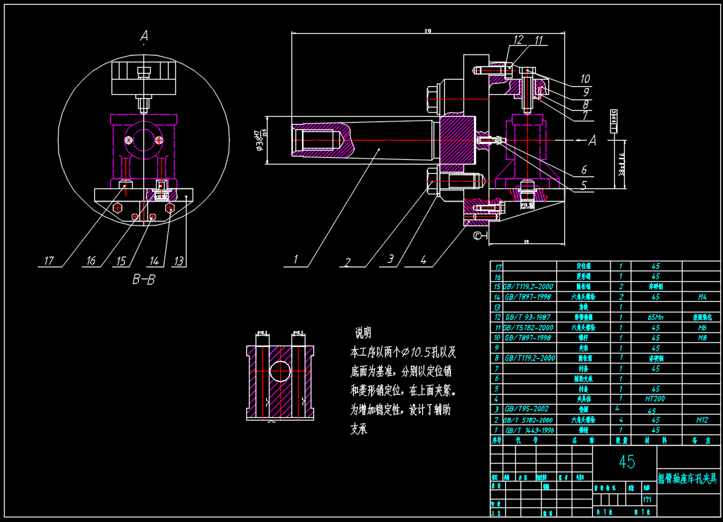Click the view direction letter A above left view
The image size is (723, 522).
coord(144,37)
